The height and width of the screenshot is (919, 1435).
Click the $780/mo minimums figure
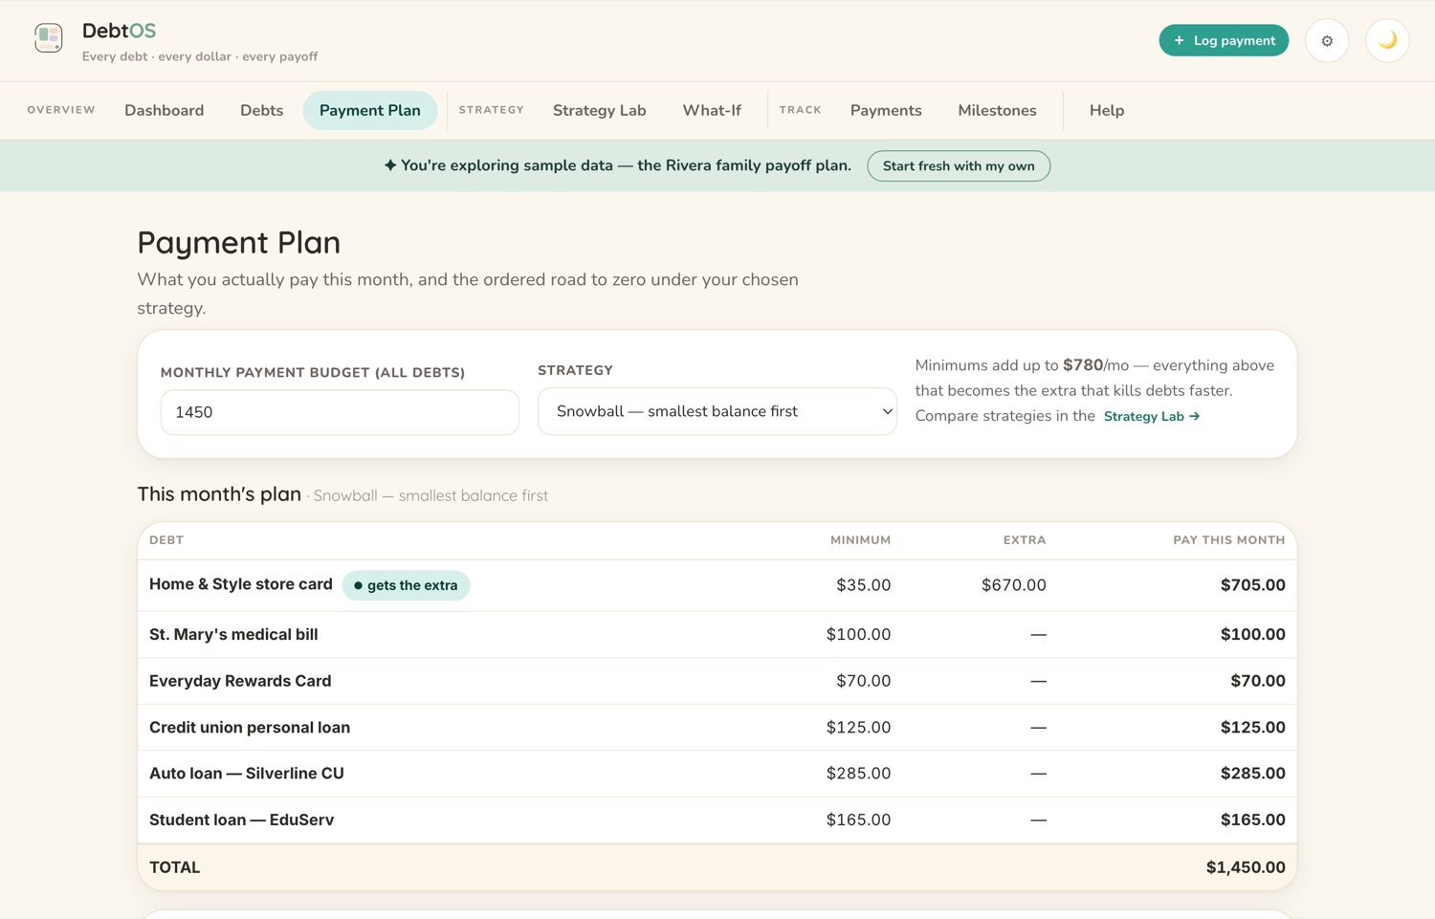(x=1096, y=365)
